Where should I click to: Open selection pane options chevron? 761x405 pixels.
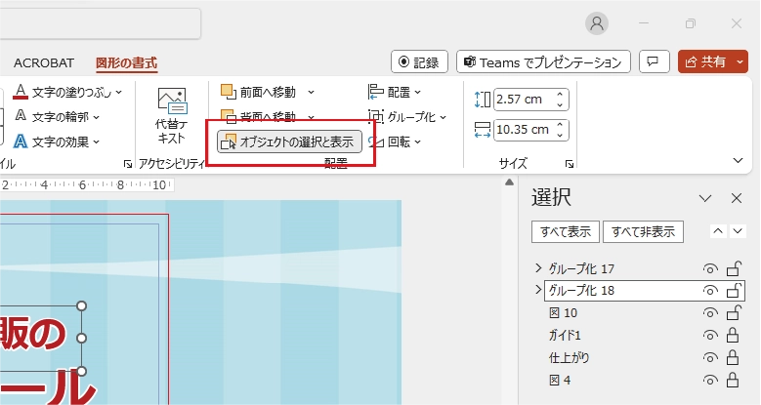pos(705,198)
